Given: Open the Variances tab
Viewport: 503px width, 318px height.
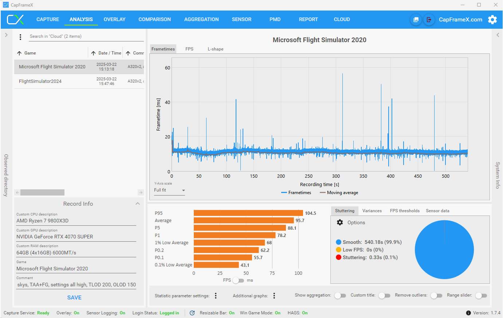Looking at the screenshot, I should (x=372, y=211).
